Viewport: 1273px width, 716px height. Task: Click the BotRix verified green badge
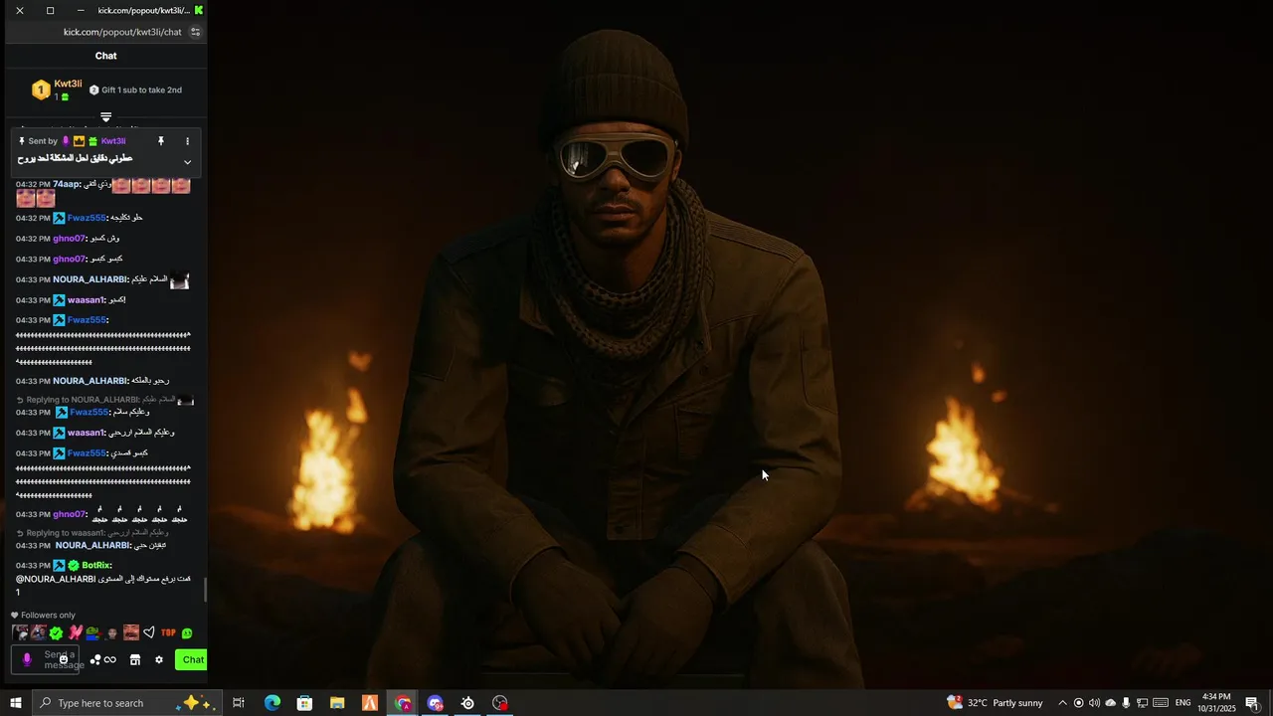pos(74,565)
